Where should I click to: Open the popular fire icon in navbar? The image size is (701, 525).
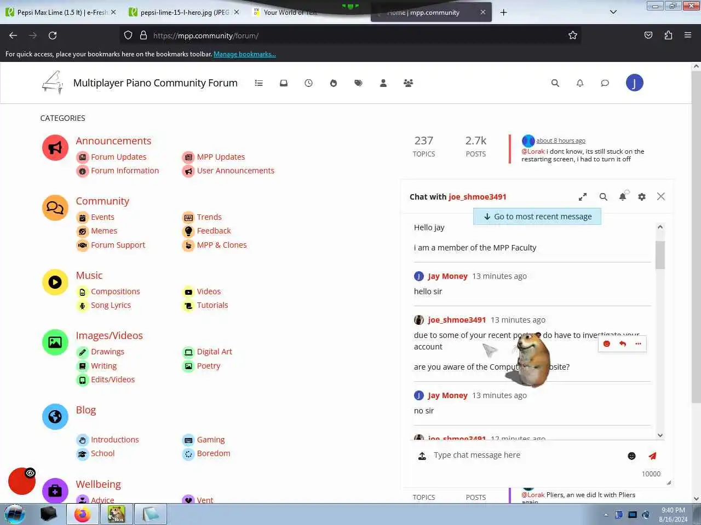334,83
